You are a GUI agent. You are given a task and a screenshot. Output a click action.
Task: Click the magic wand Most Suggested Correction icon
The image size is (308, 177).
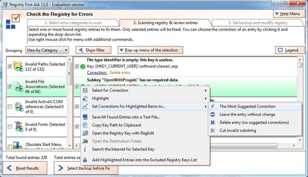click(x=214, y=106)
